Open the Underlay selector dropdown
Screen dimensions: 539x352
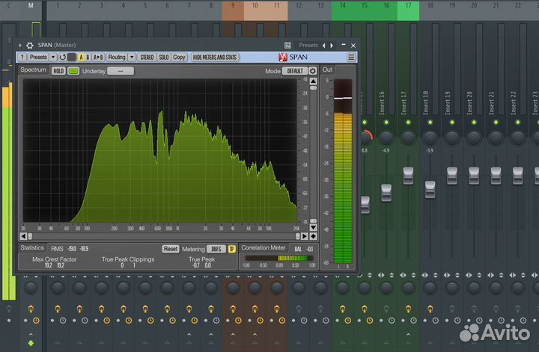pyautogui.click(x=120, y=71)
